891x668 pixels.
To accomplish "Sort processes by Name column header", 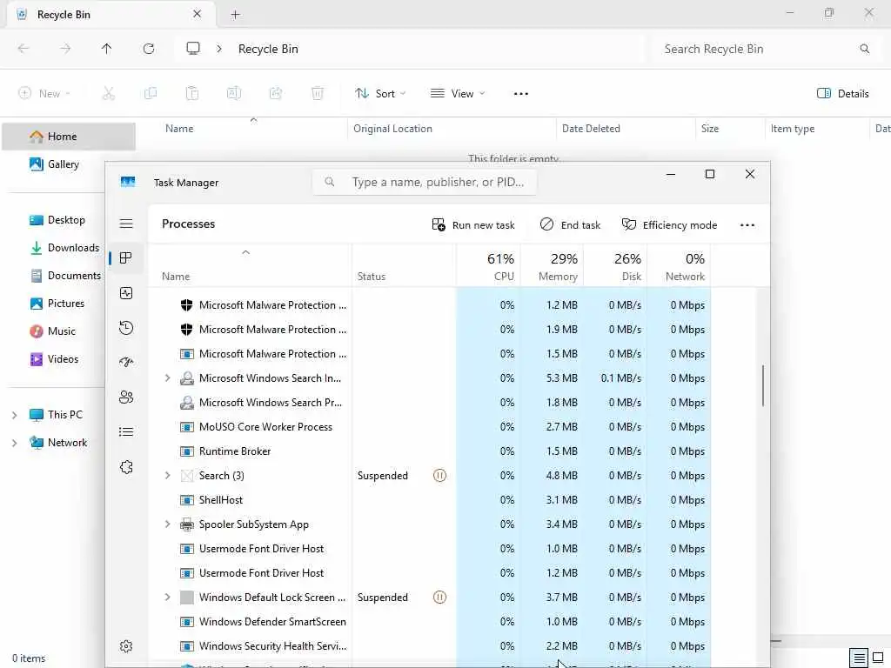I will pyautogui.click(x=250, y=266).
